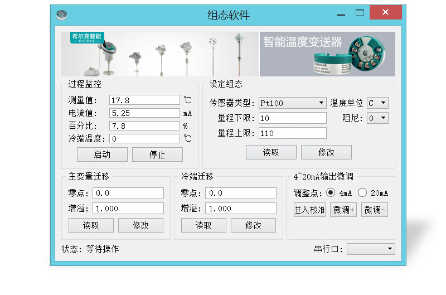Select the 4mA adjustment point radio

(330, 192)
